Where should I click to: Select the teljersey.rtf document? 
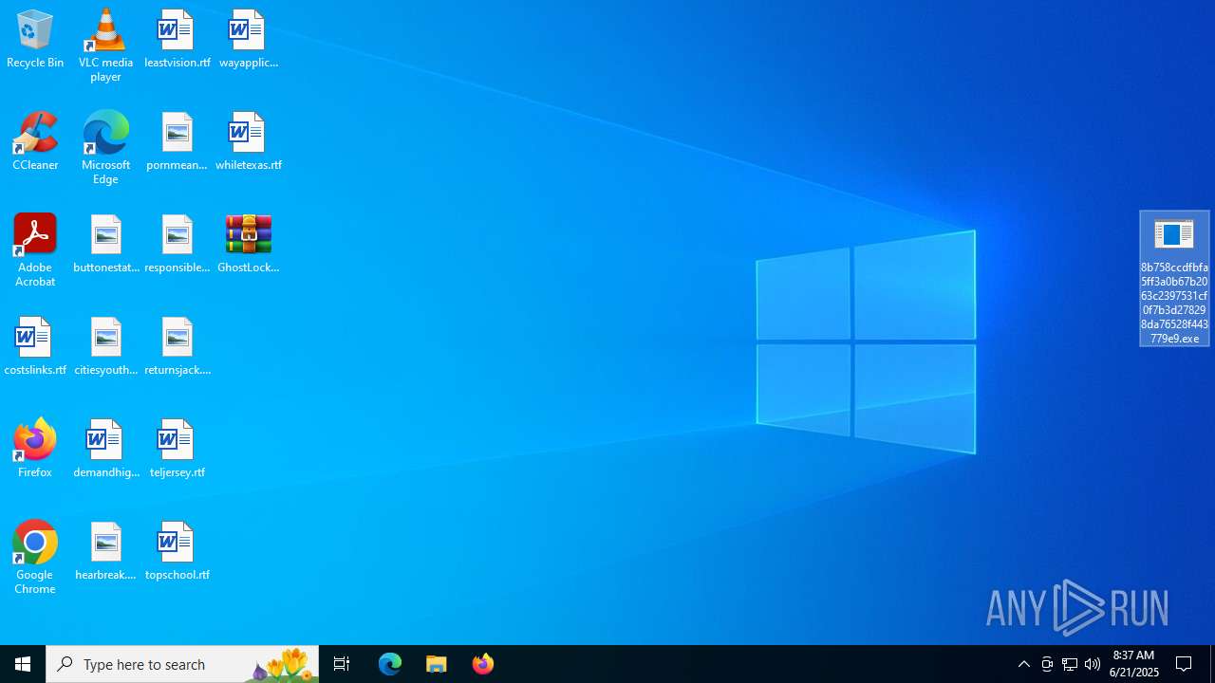point(177,449)
